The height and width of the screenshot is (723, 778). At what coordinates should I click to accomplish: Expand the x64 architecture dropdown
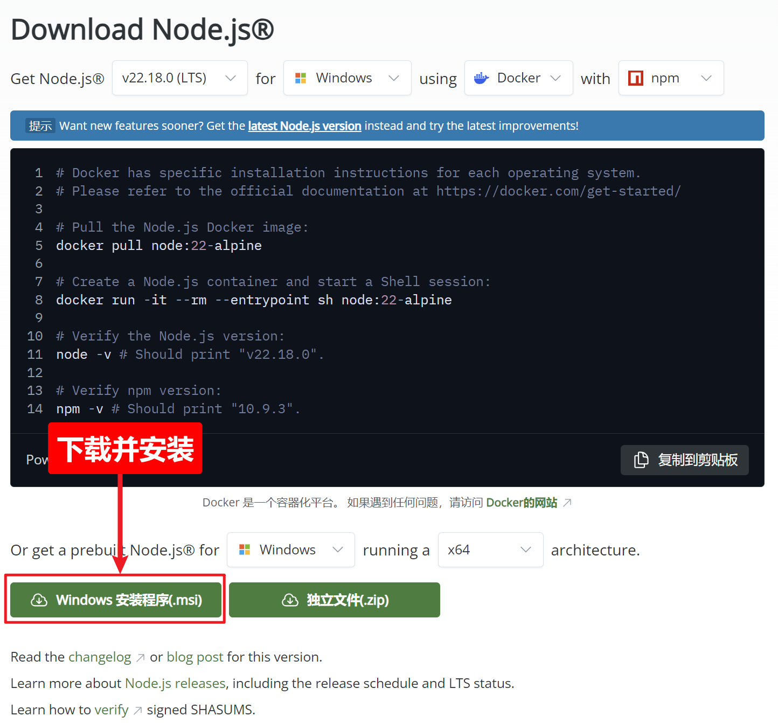point(490,550)
